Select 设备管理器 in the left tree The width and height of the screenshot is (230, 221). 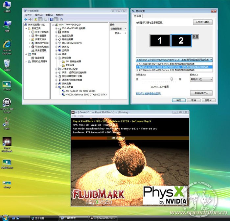point(39,51)
